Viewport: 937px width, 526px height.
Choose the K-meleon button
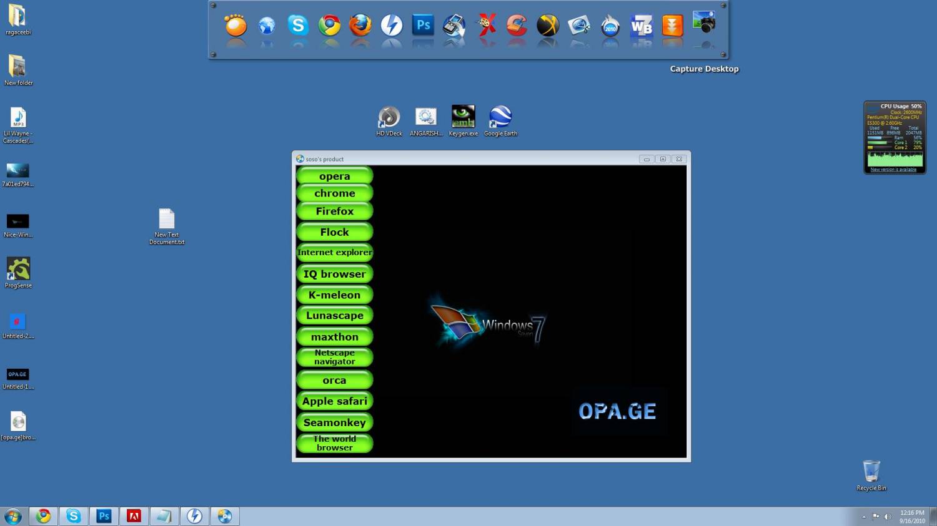[x=334, y=295]
